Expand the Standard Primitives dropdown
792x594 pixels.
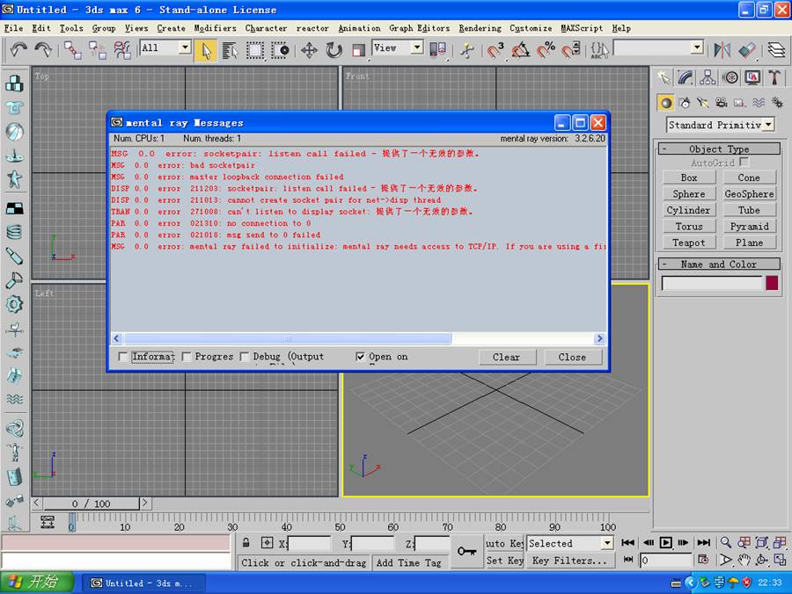click(x=768, y=125)
